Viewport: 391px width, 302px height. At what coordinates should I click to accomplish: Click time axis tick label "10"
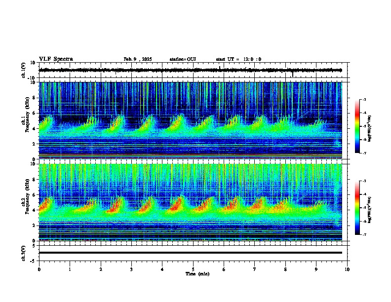(347, 269)
